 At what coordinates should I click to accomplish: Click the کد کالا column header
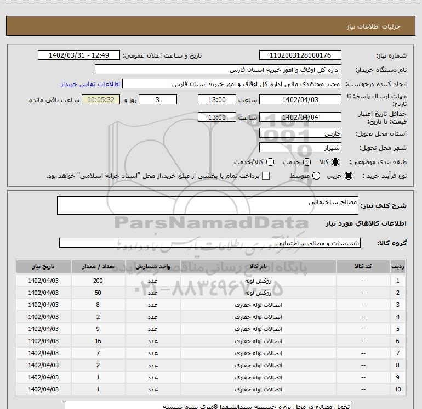(363, 267)
